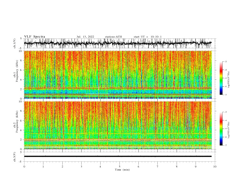Viewport: 242px width, 187px height.
Task: Click ch.1 frequency tick label "8"
Action: point(21,61)
